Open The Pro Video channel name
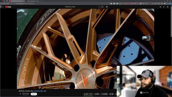The height and width of the screenshot is (97, 172). pos(26,93)
